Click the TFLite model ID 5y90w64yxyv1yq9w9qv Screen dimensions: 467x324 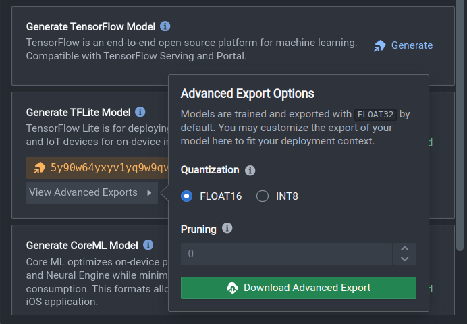[109, 167]
